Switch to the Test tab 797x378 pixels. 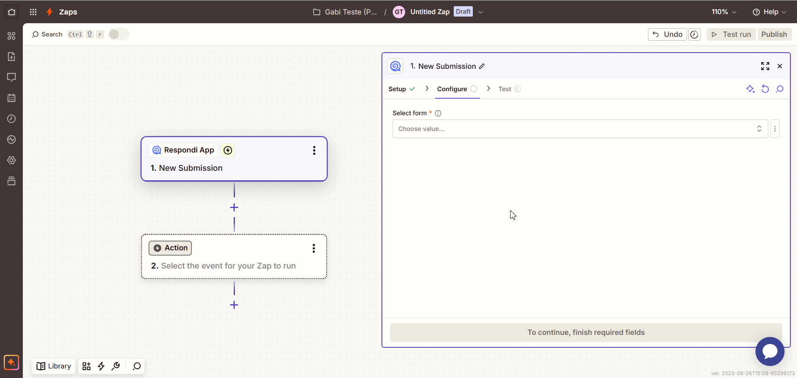click(510, 89)
